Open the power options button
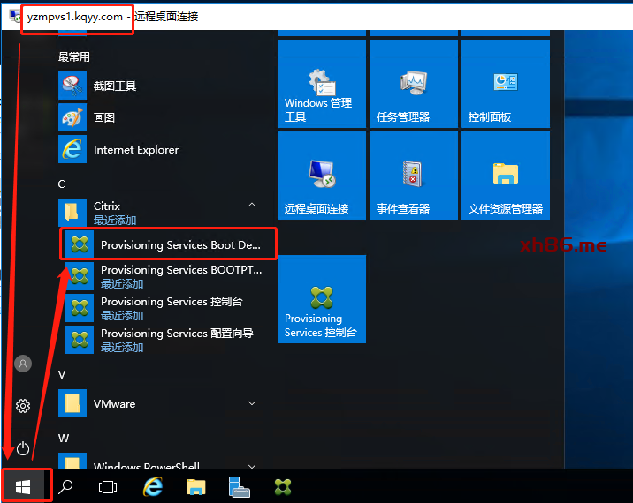The width and height of the screenshot is (633, 503). click(x=23, y=448)
